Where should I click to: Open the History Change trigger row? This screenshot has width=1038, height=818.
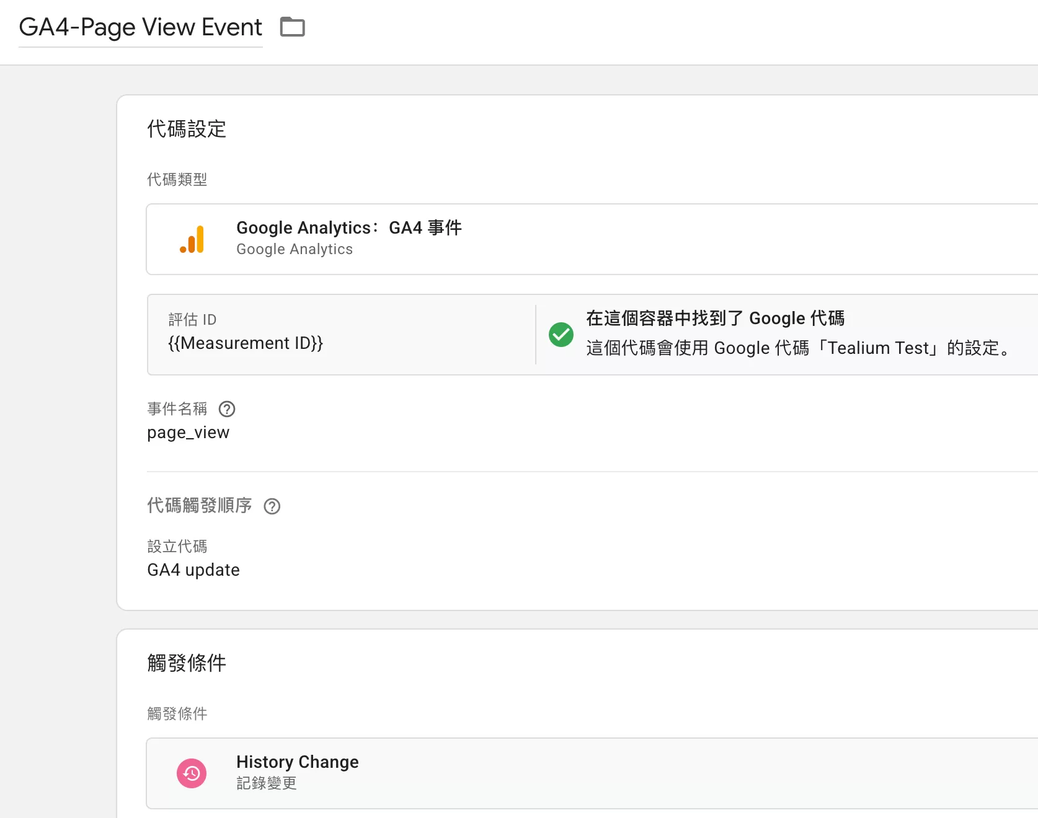592,773
